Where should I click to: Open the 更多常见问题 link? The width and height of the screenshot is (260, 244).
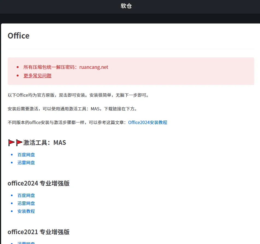click(37, 76)
